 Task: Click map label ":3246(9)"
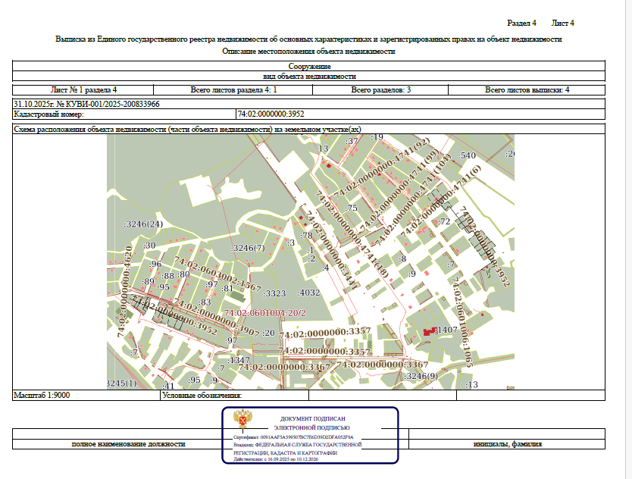pos(421,376)
